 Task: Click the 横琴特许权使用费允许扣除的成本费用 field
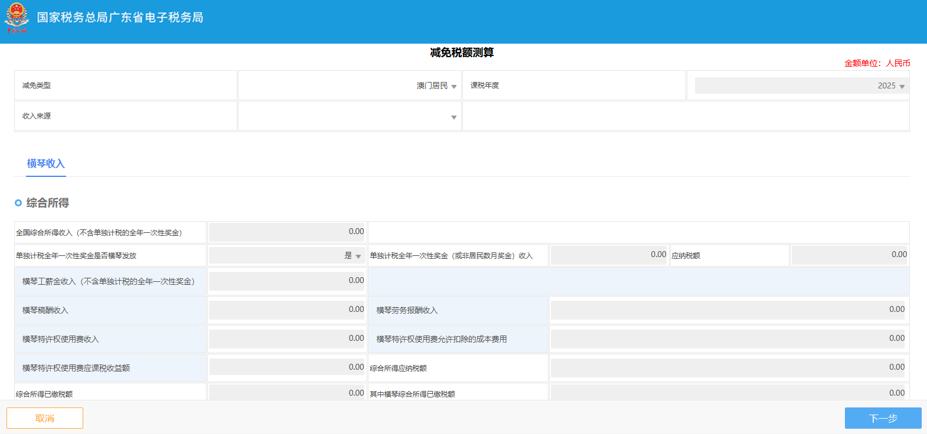tap(728, 339)
